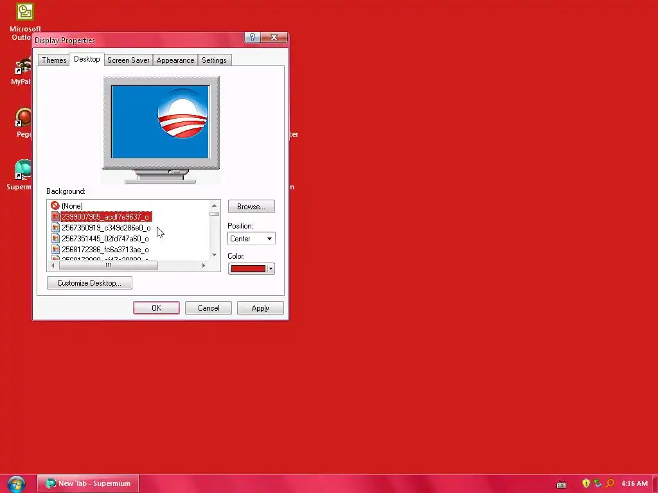The height and width of the screenshot is (493, 658).
Task: Open the Screen Saver tab
Action: point(128,60)
